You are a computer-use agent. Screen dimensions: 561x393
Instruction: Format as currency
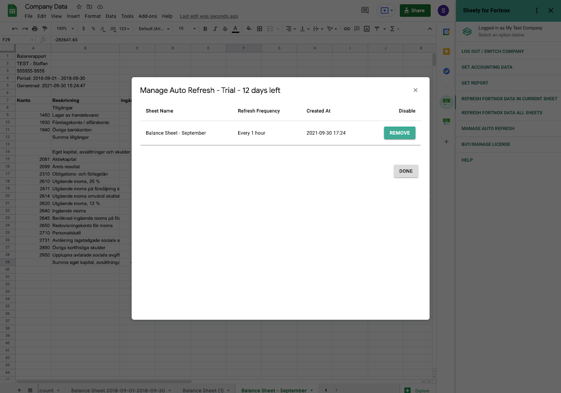click(x=83, y=28)
